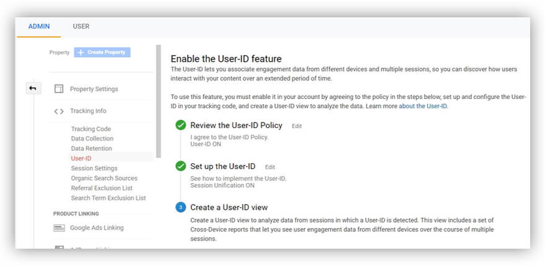Select Session Settings in sidebar

(94, 168)
